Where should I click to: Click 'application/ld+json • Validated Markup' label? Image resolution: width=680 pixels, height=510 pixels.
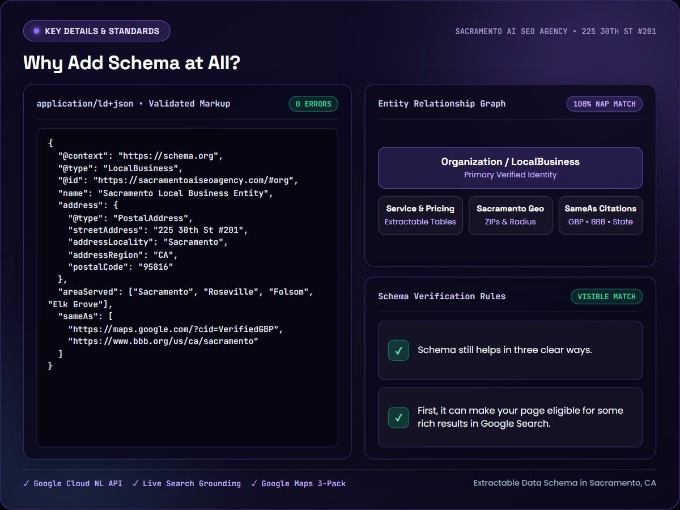click(x=133, y=104)
